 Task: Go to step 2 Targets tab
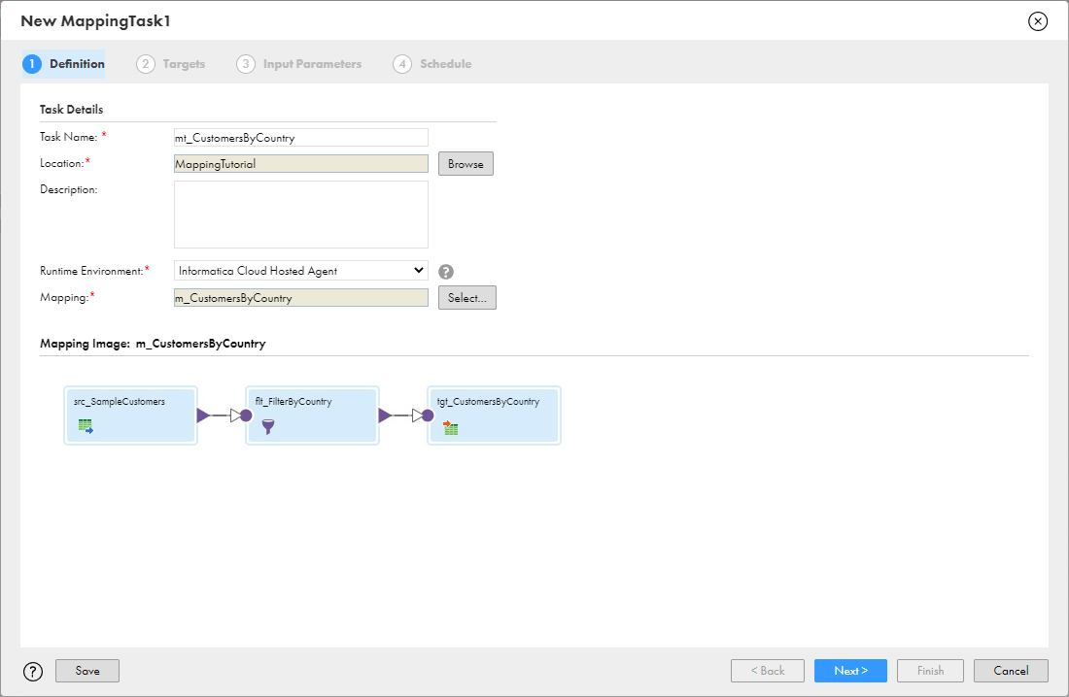tap(170, 64)
